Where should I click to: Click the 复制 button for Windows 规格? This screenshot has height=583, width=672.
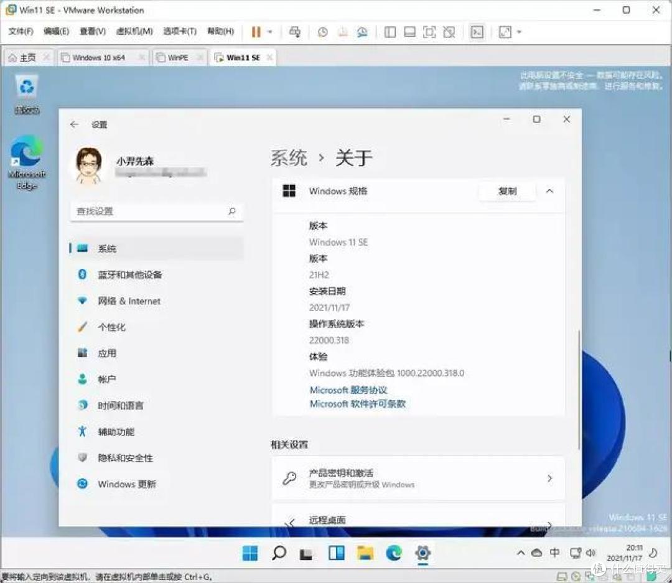coord(508,191)
